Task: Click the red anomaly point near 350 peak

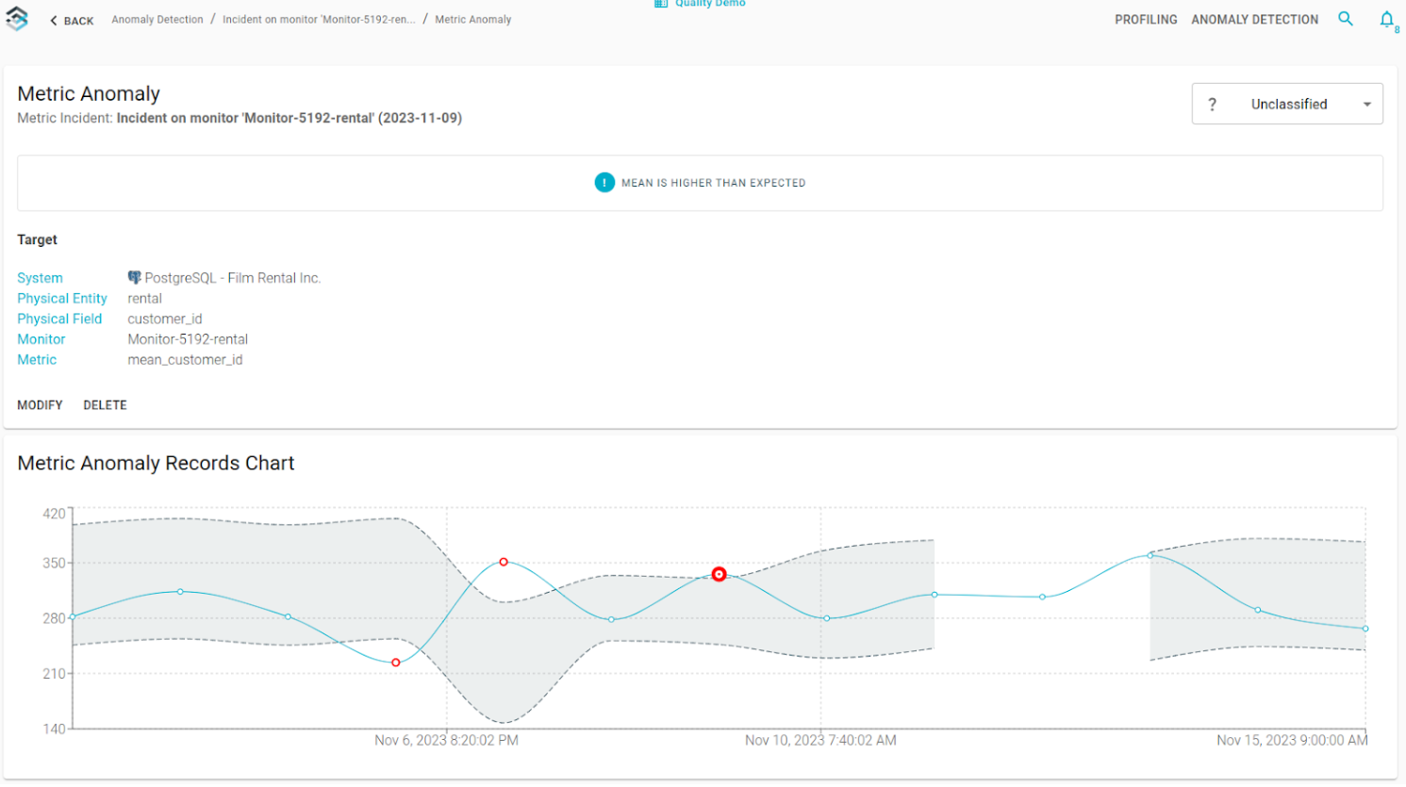Action: [x=504, y=562]
